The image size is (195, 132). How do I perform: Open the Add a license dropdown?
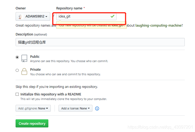point(75,108)
